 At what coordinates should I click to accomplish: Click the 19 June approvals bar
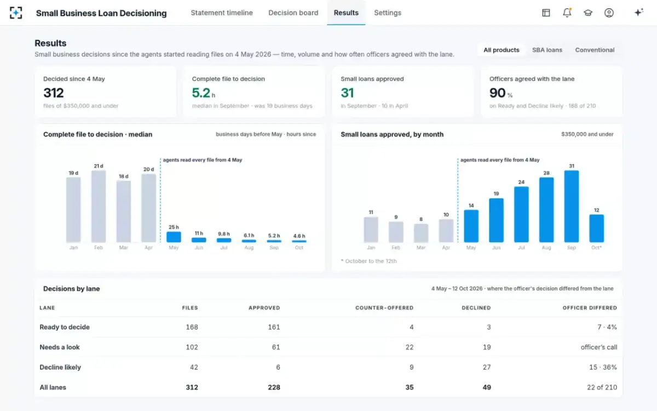[496, 220]
